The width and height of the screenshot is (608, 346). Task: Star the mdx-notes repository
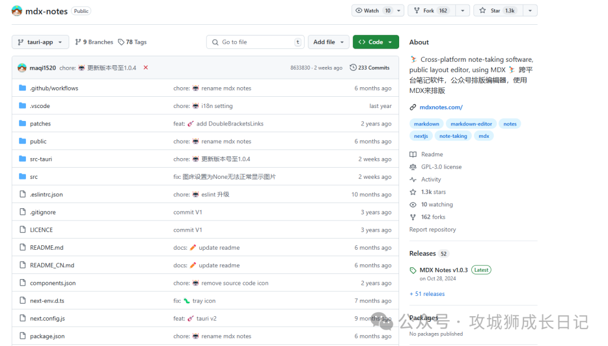[x=498, y=11]
